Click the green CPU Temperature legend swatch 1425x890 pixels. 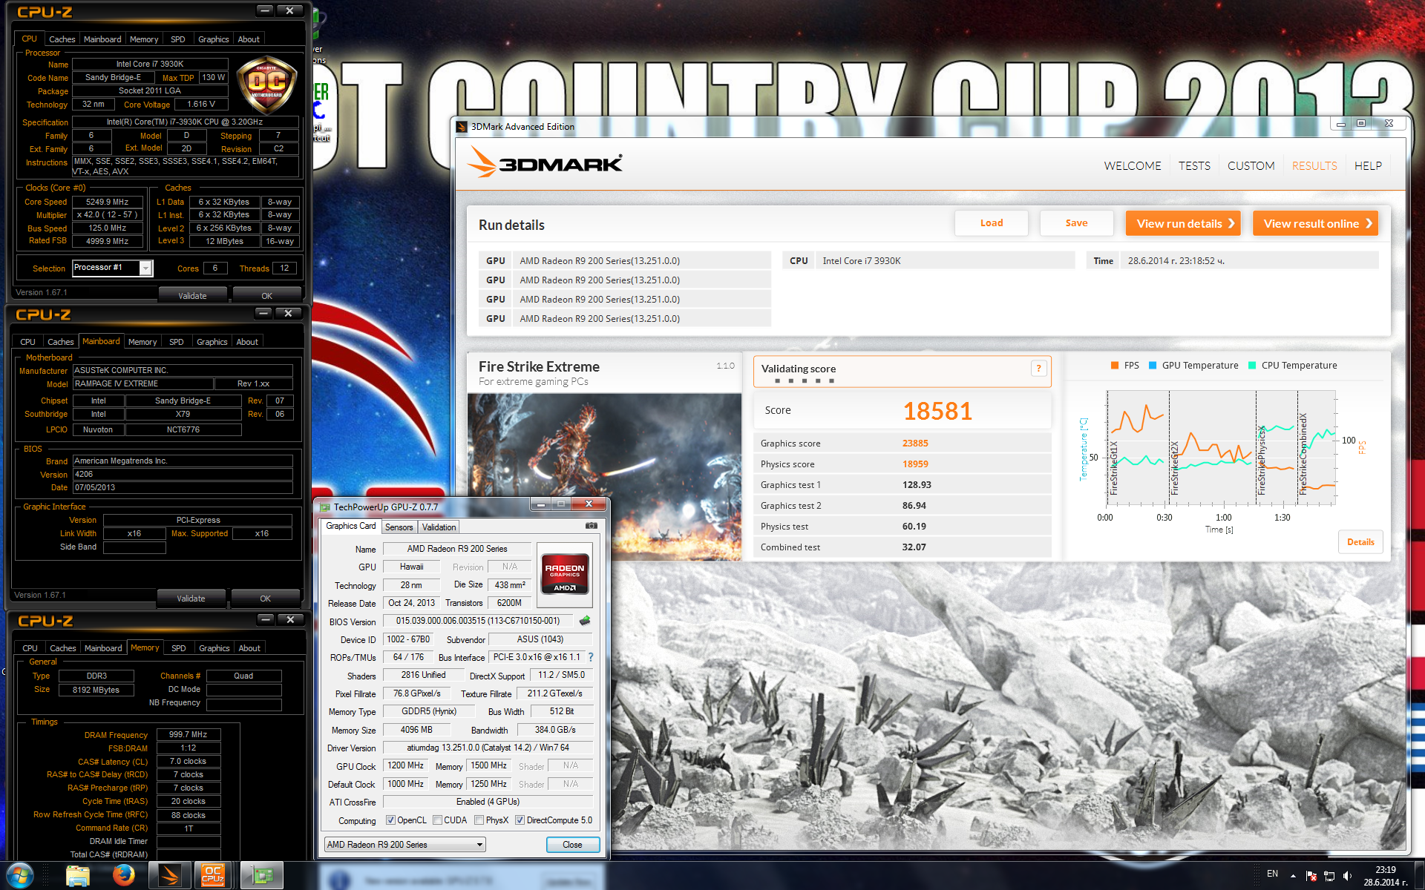[1252, 365]
